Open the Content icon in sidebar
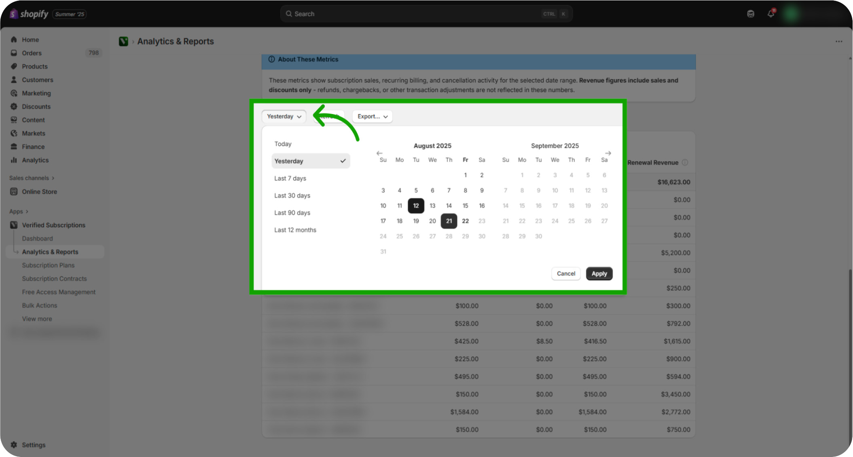The height and width of the screenshot is (457, 853). [x=14, y=120]
